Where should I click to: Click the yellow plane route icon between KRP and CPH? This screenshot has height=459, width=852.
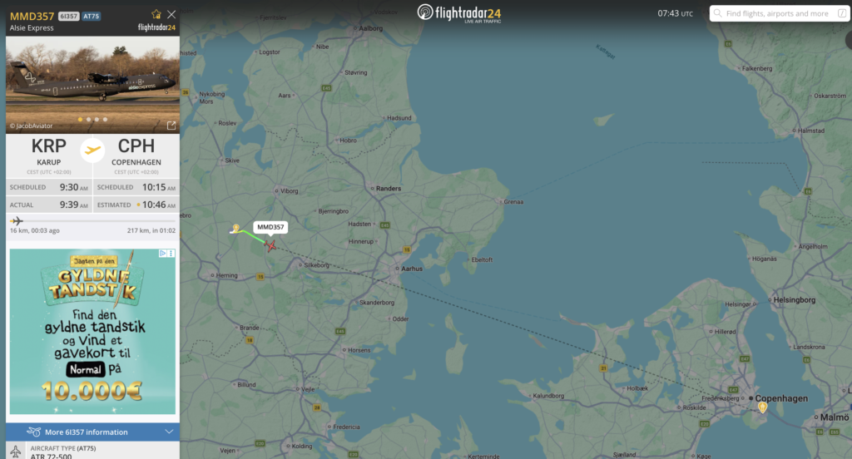click(x=92, y=151)
